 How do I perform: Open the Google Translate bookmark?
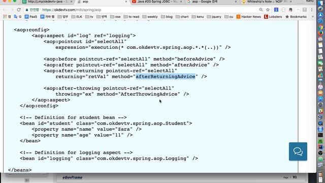point(18,17)
